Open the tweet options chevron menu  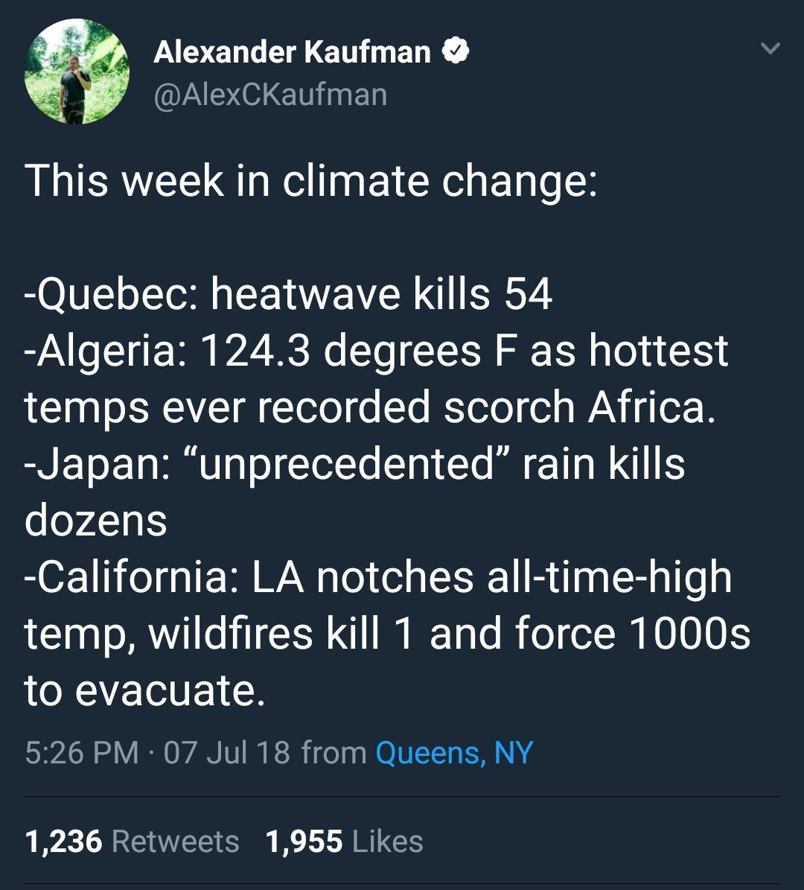pos(770,49)
